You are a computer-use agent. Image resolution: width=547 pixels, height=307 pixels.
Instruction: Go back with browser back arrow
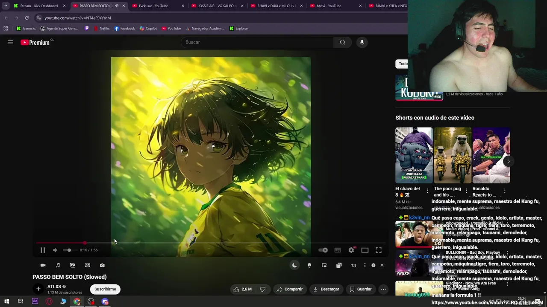pos(6,18)
